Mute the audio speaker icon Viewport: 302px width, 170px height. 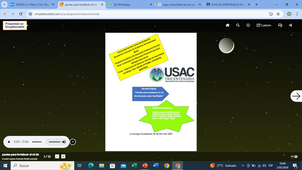64,142
